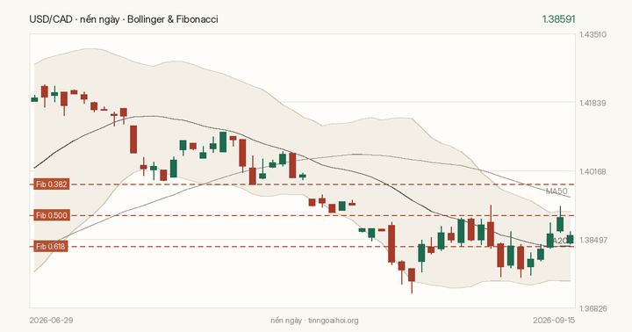Click the end date 2026-09-15

pyautogui.click(x=553, y=321)
